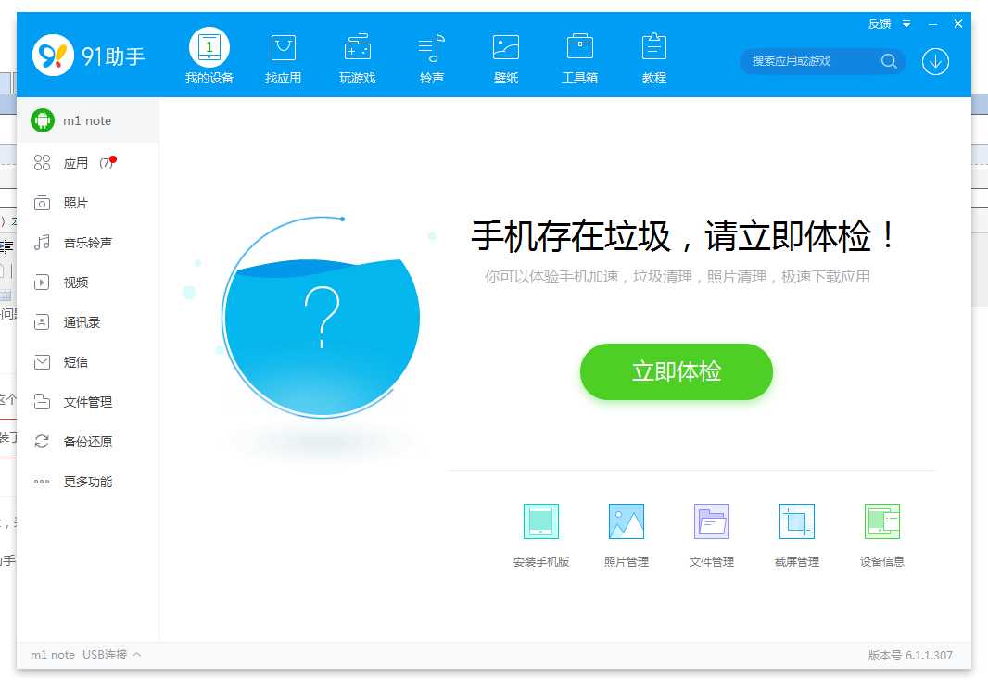Expand the 反馈 dropdown arrow
Viewport: 988px width, 690px height.
[x=906, y=24]
